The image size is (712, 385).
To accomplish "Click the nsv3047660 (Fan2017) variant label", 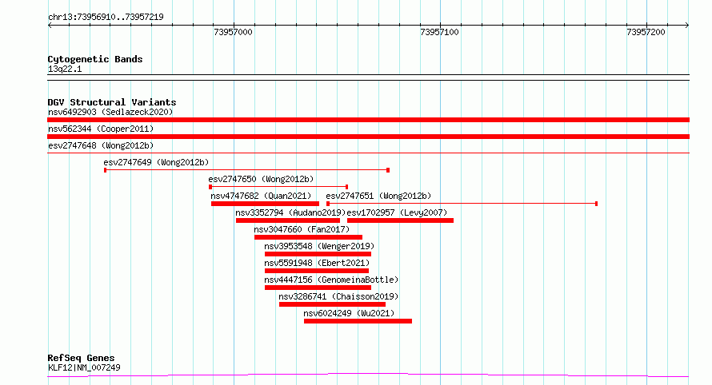I will tap(302, 229).
